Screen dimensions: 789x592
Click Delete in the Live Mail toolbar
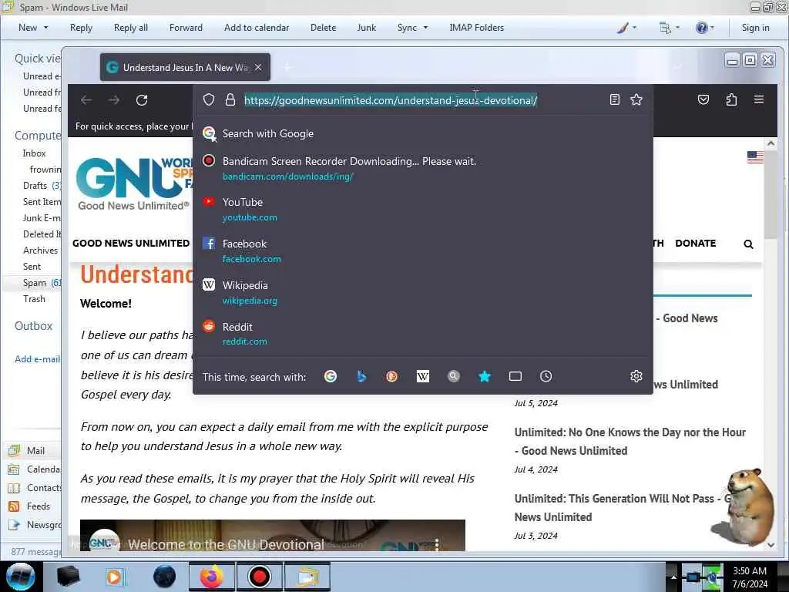pos(323,28)
